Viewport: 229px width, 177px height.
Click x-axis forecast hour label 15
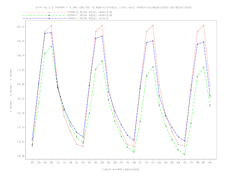[64, 163]
